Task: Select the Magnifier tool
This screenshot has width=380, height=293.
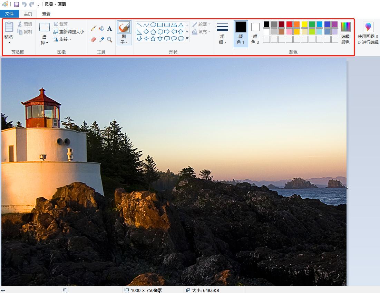Action: [x=109, y=40]
